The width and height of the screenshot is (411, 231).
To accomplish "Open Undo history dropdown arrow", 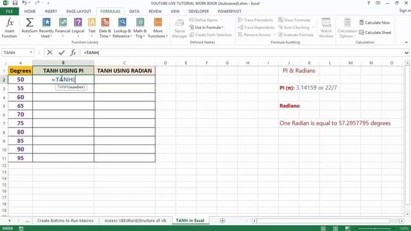I will click(x=30, y=3).
